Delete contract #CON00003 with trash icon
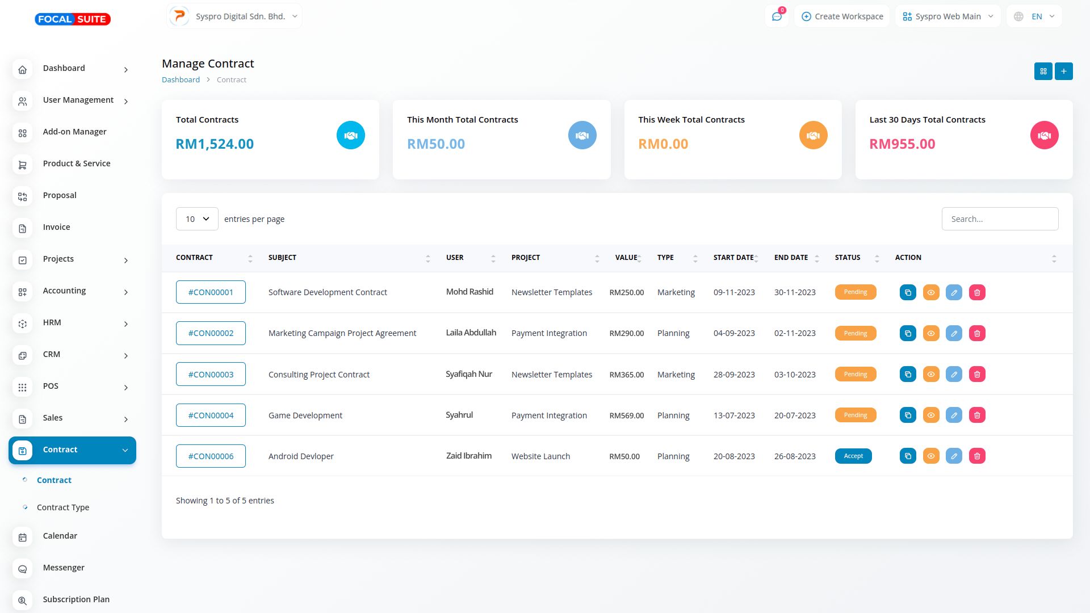Viewport: 1090px width, 613px height. pos(977,375)
